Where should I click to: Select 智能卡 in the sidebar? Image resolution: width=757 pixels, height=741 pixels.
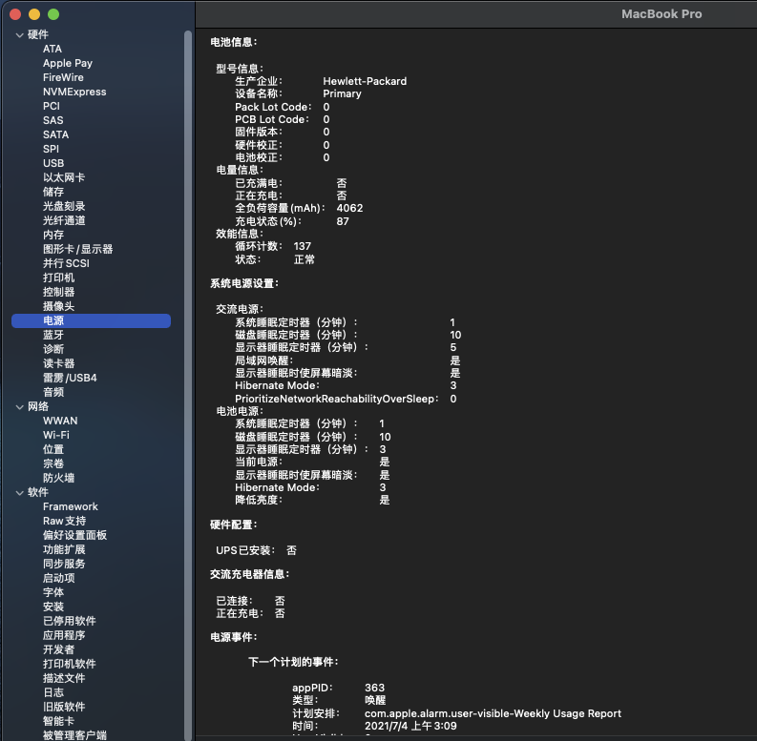tap(58, 722)
